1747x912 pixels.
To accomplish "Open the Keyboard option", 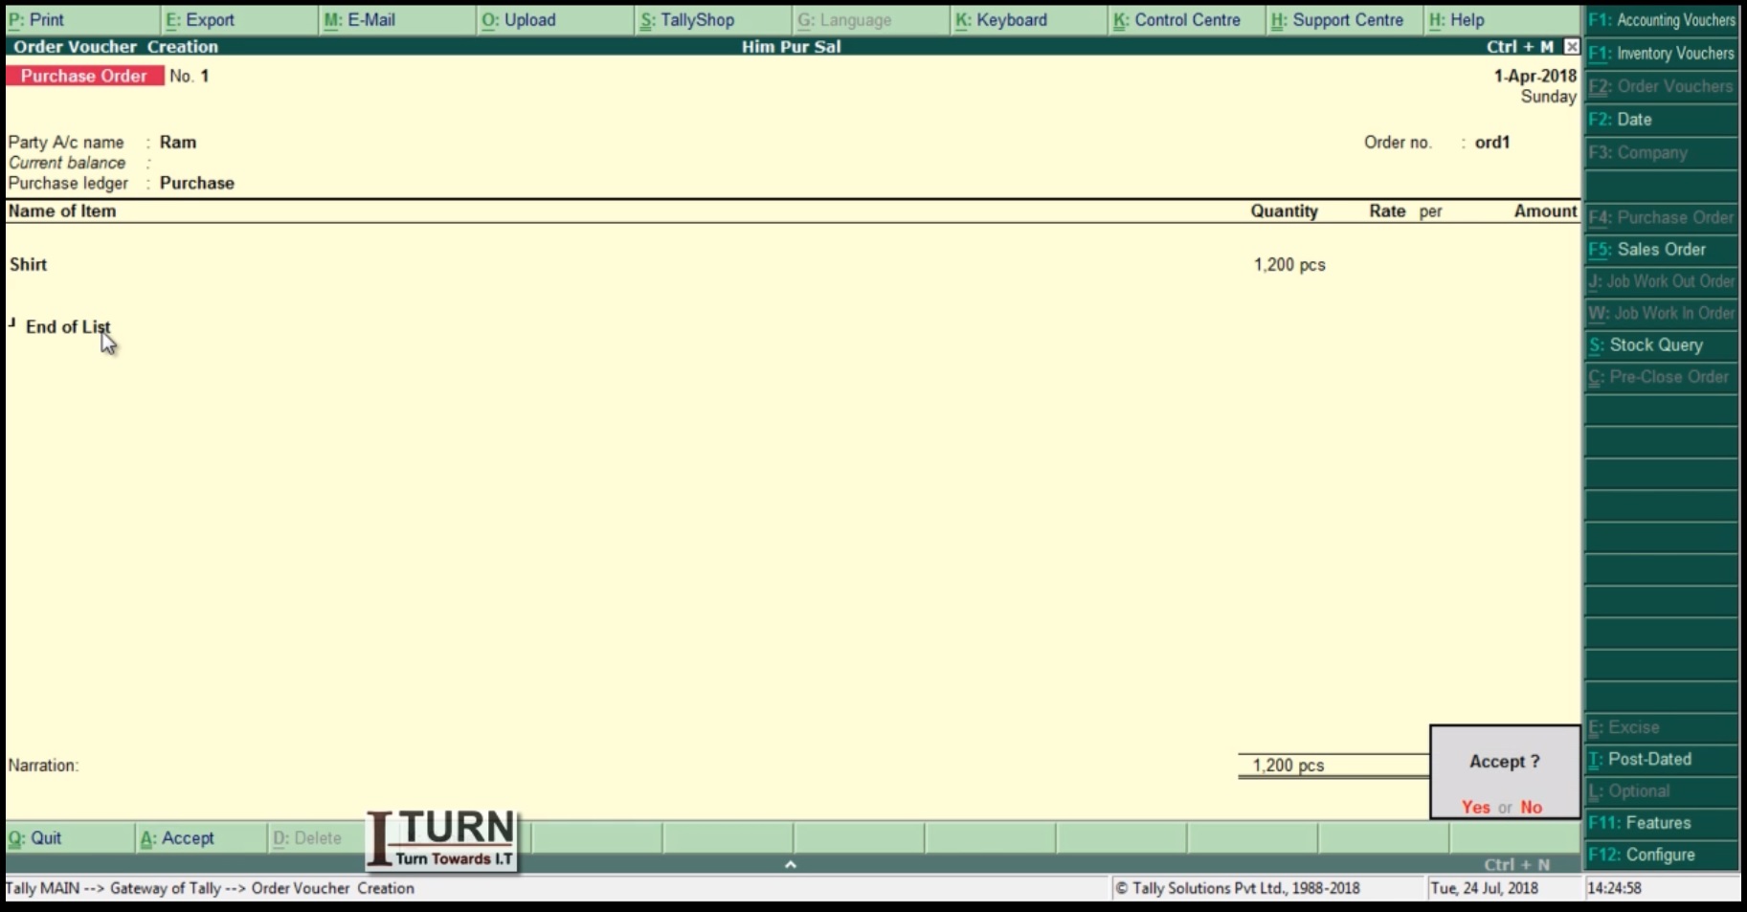I will (x=1001, y=19).
